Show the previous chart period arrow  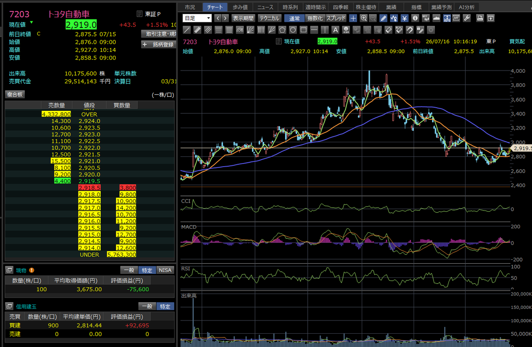pyautogui.click(x=218, y=18)
